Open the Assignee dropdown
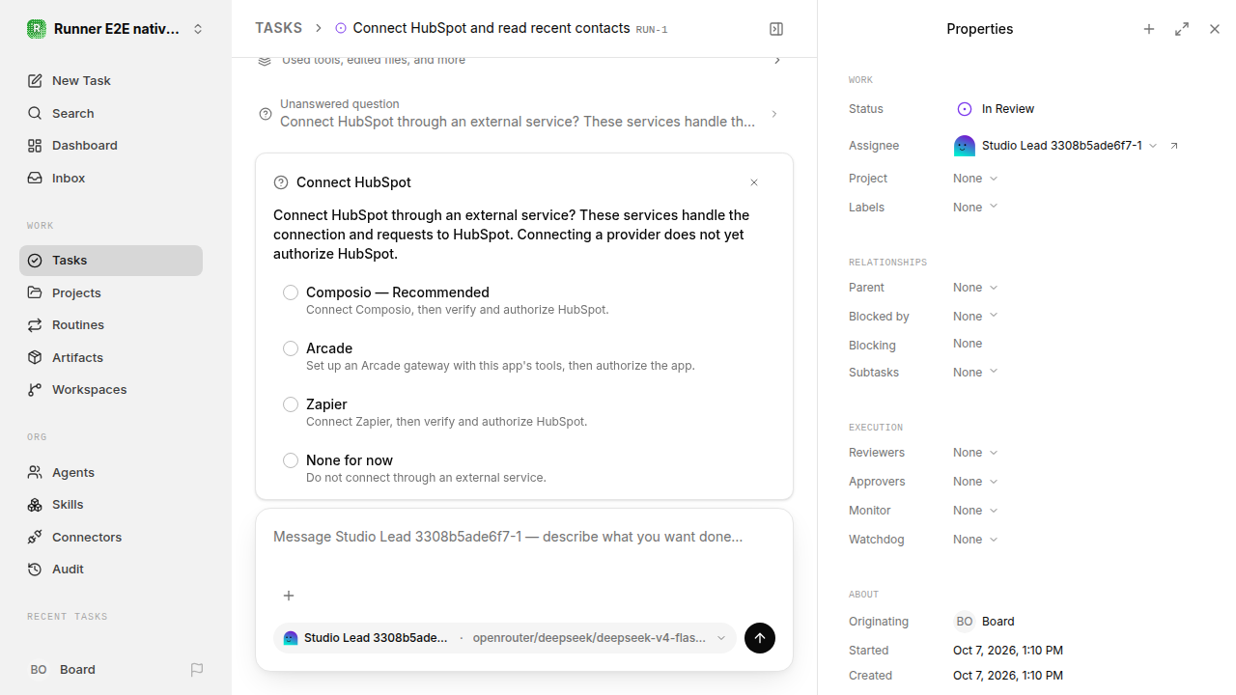 click(x=1055, y=146)
